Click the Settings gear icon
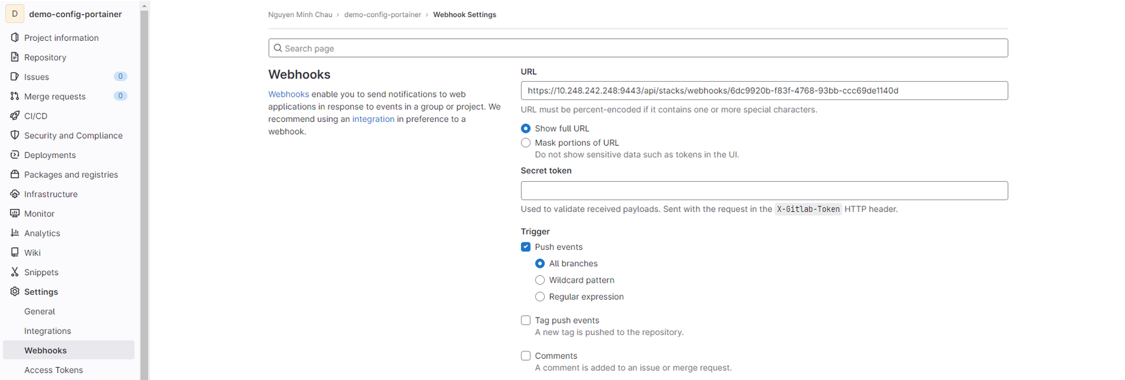This screenshot has height=380, width=1125. 15,291
